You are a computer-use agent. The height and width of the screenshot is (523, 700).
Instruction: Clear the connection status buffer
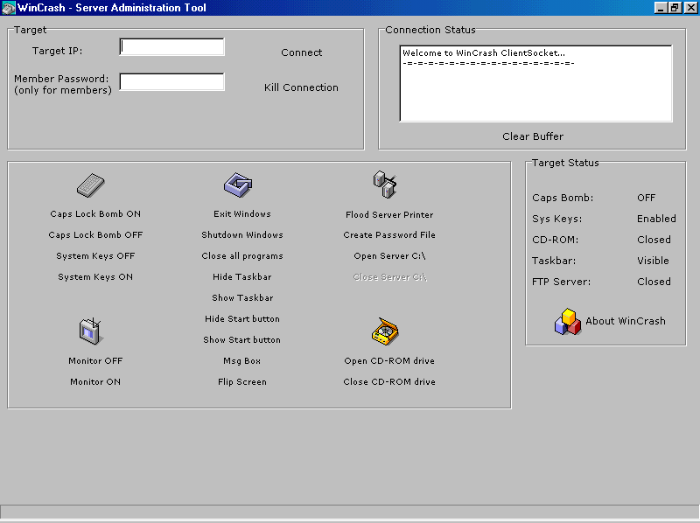533,136
